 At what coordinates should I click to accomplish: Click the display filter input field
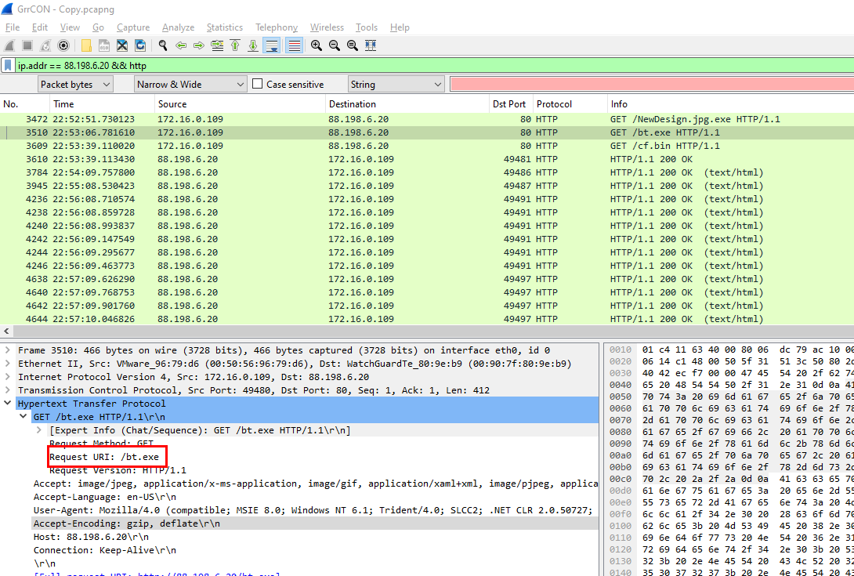coord(431,66)
